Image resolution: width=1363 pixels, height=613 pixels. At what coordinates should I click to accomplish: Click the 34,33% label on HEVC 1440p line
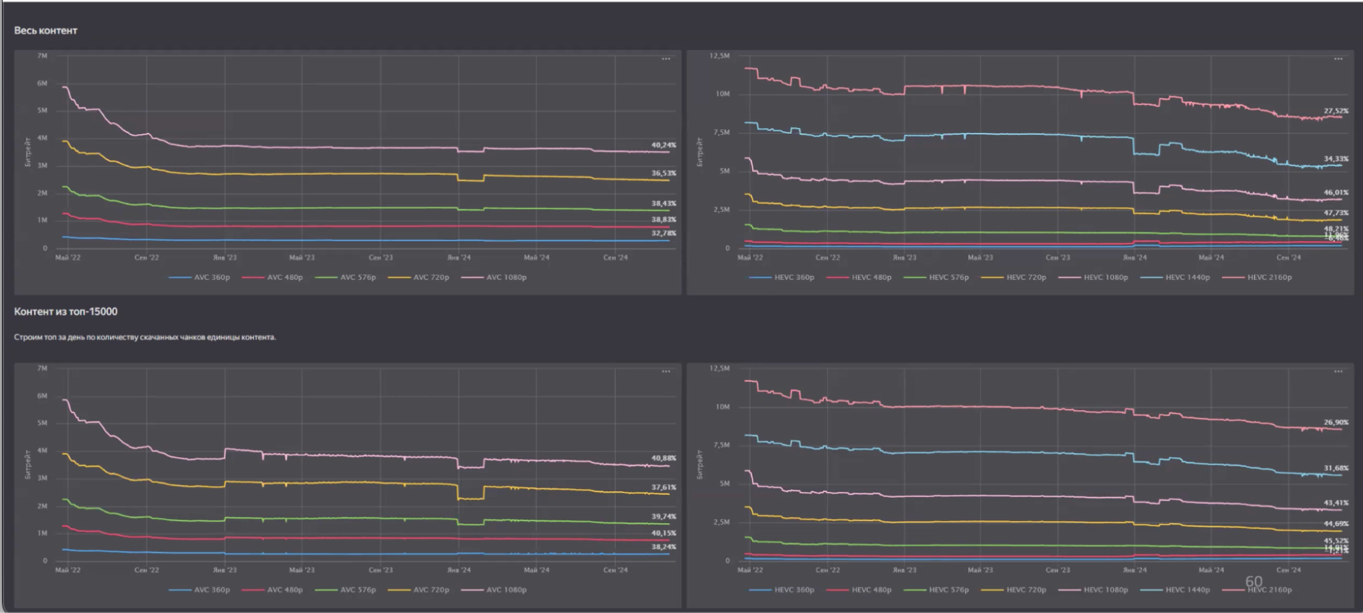[1336, 159]
